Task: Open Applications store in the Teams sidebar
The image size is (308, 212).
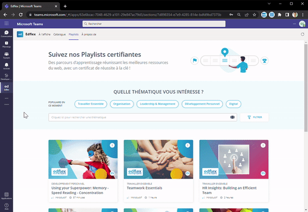Action: (x=7, y=196)
